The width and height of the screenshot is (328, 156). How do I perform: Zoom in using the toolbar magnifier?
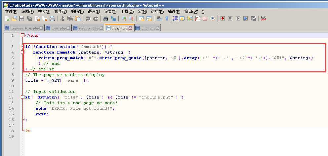124,19
